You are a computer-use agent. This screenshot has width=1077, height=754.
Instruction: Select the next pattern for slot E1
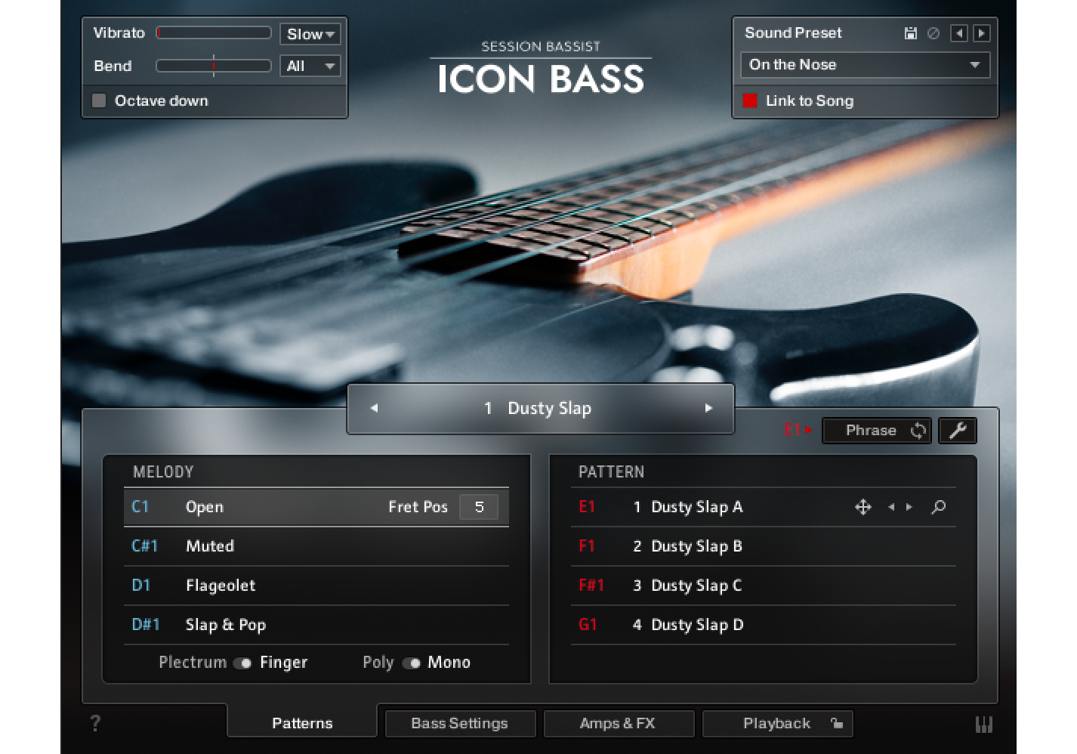point(909,508)
